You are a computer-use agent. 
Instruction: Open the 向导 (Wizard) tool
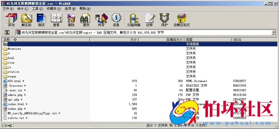101,20
